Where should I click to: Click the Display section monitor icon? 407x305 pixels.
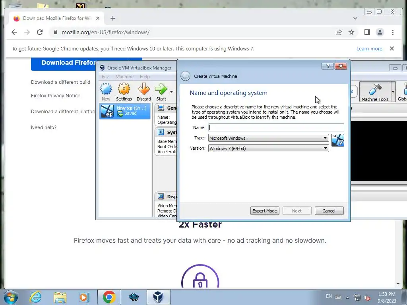(x=161, y=196)
